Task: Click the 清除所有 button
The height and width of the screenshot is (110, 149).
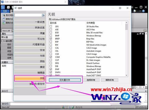Action: click(x=110, y=80)
